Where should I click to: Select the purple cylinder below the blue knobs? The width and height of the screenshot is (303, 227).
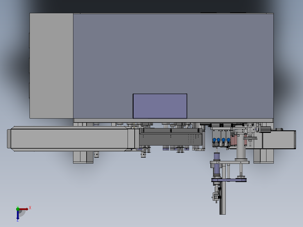click(217, 156)
